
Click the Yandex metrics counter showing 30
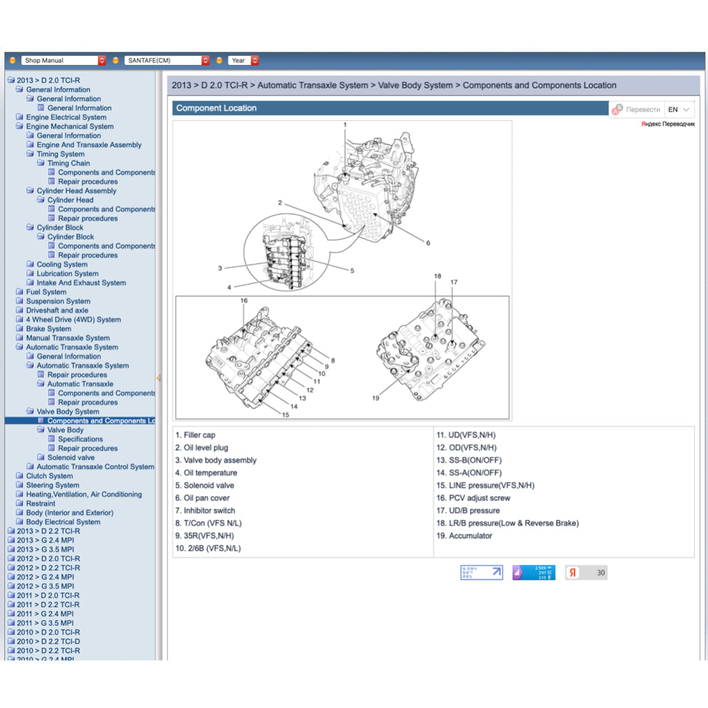(586, 572)
